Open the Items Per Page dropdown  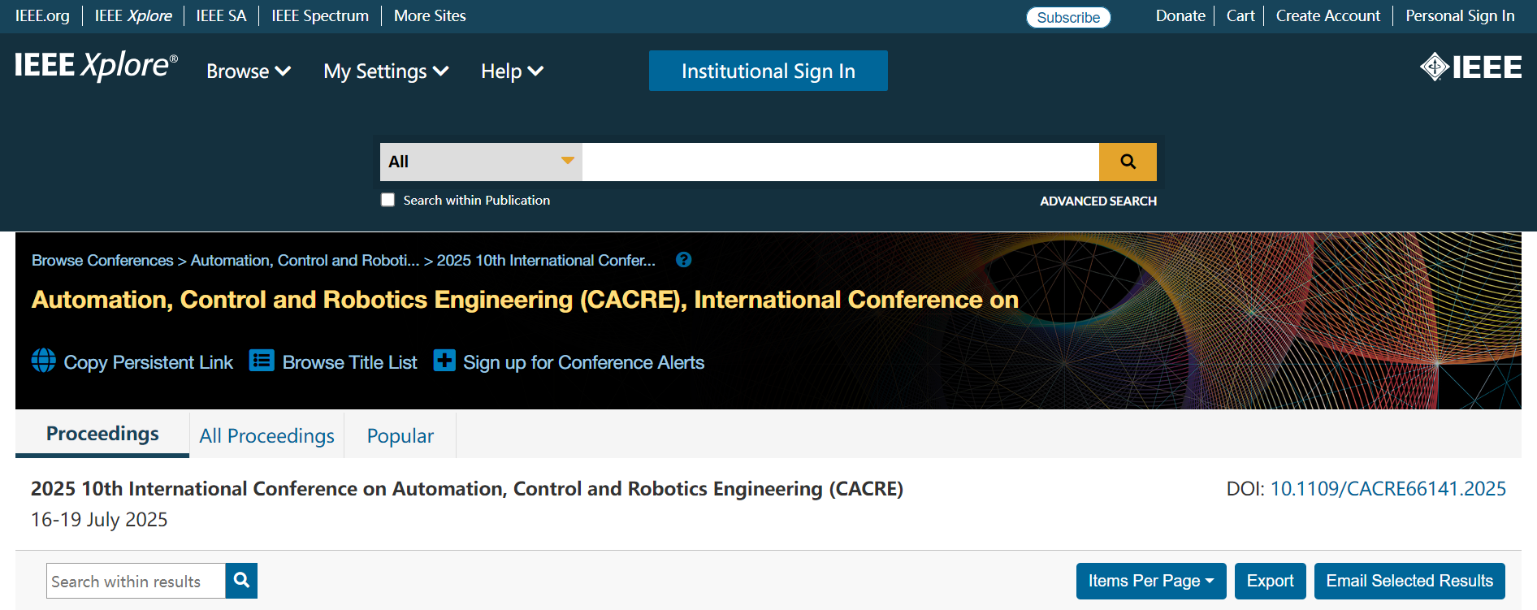[1151, 581]
